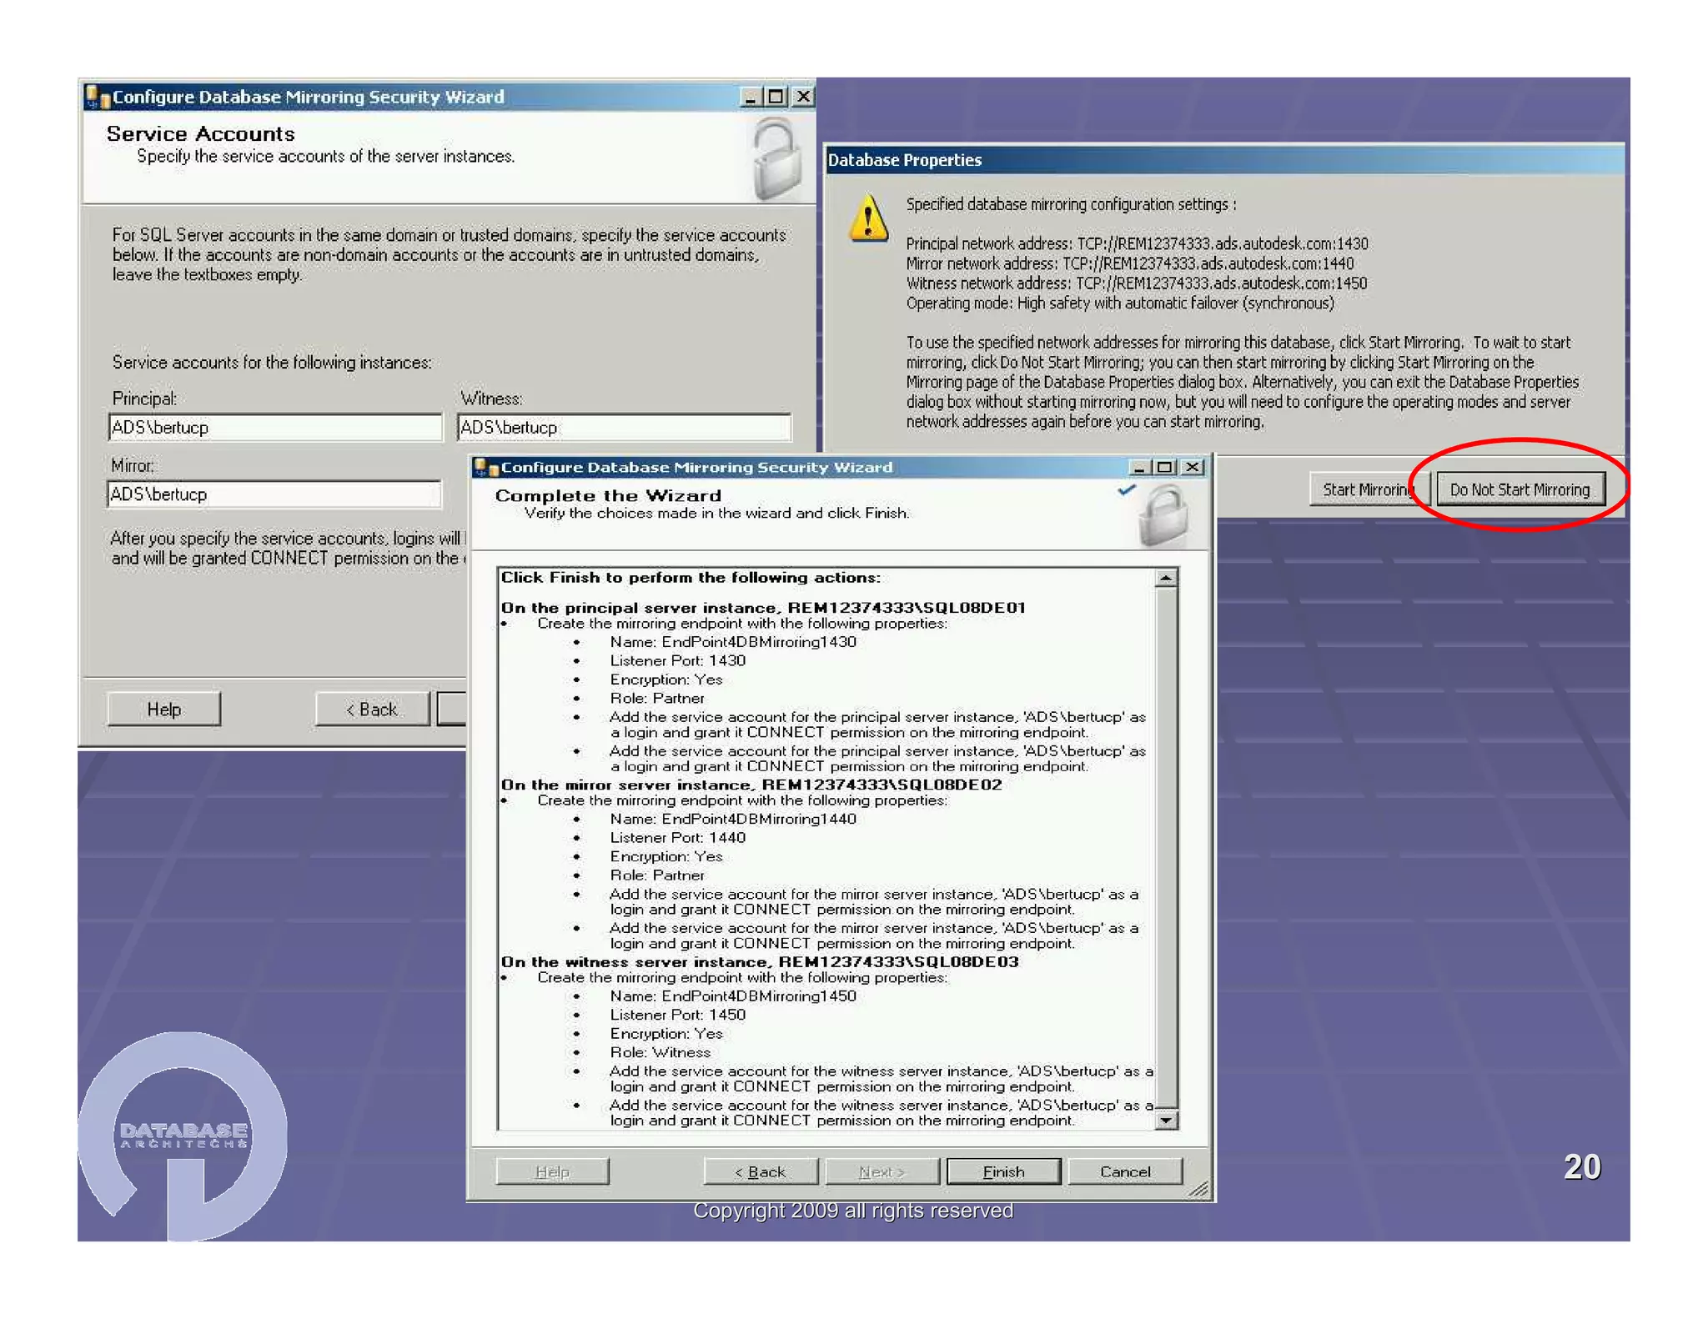This screenshot has width=1708, height=1319.
Task: Maximize the Service Accounts wizard window
Action: (776, 97)
